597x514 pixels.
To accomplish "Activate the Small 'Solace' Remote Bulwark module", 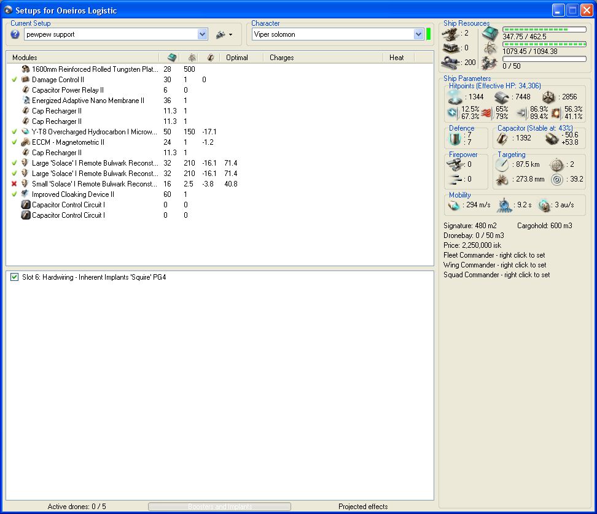I will [14, 183].
